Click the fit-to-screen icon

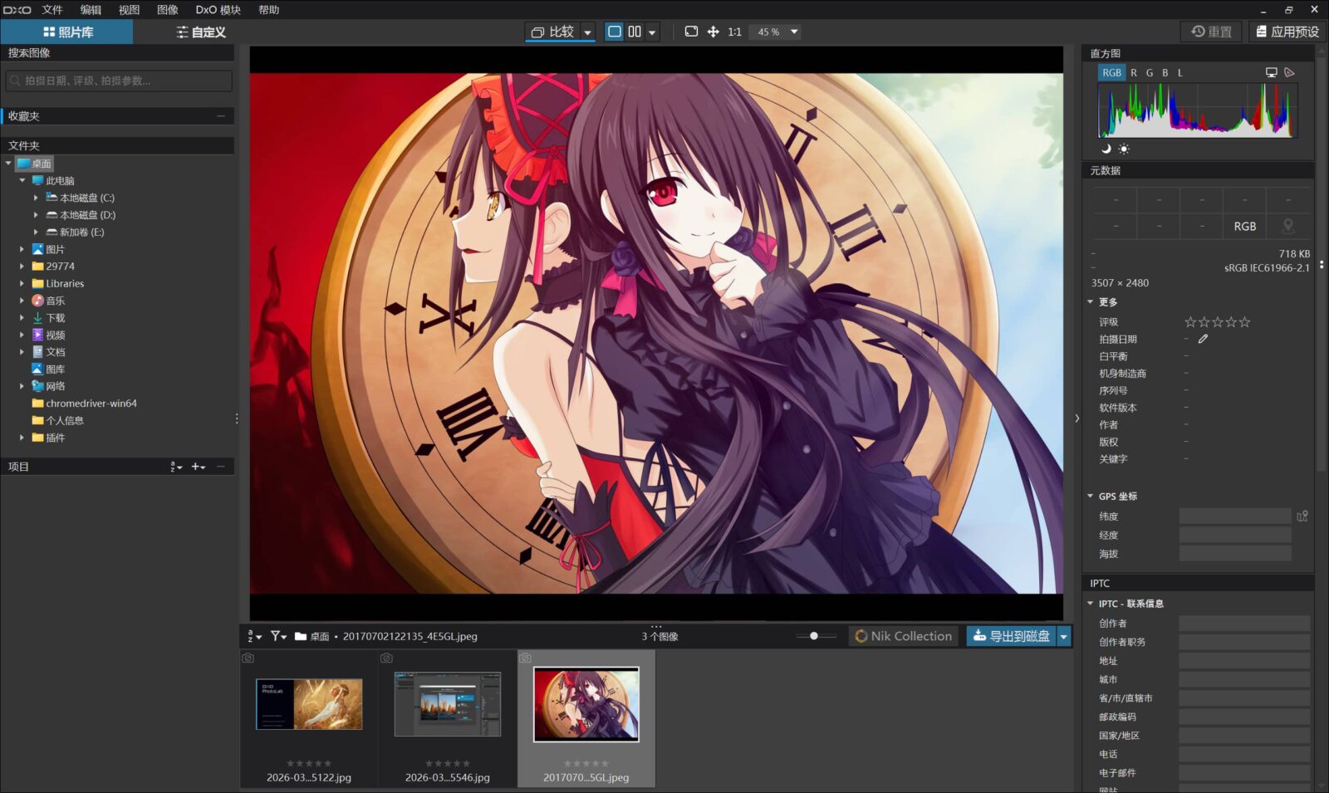coord(691,32)
